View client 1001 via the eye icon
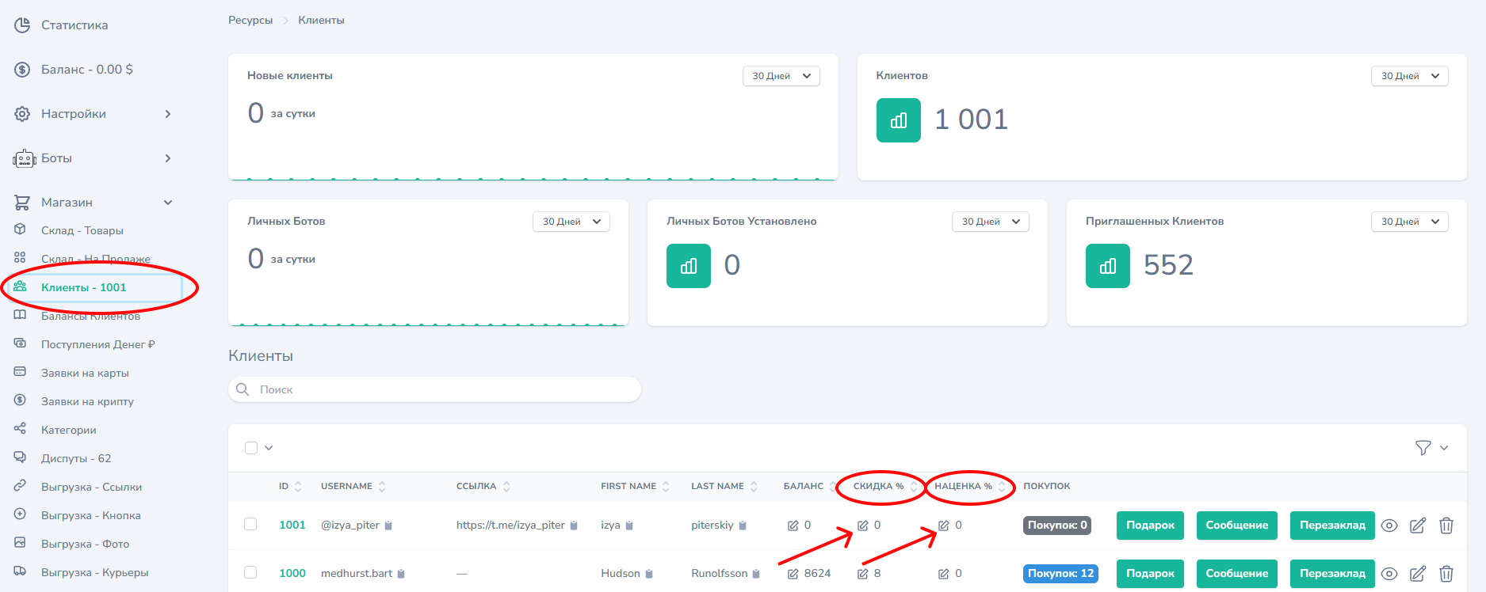Viewport: 1486px width, 592px height. coord(1389,526)
